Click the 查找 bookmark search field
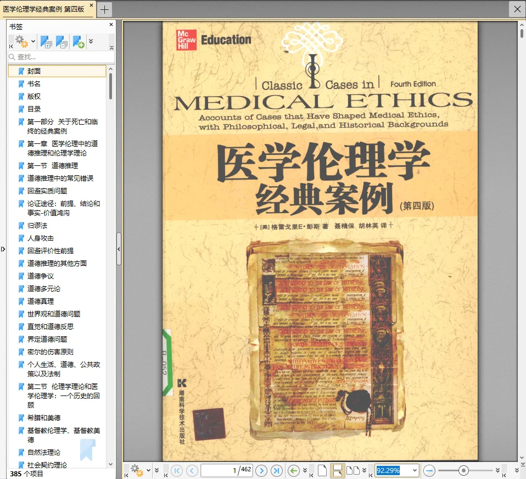This screenshot has height=479, width=526. (x=61, y=57)
